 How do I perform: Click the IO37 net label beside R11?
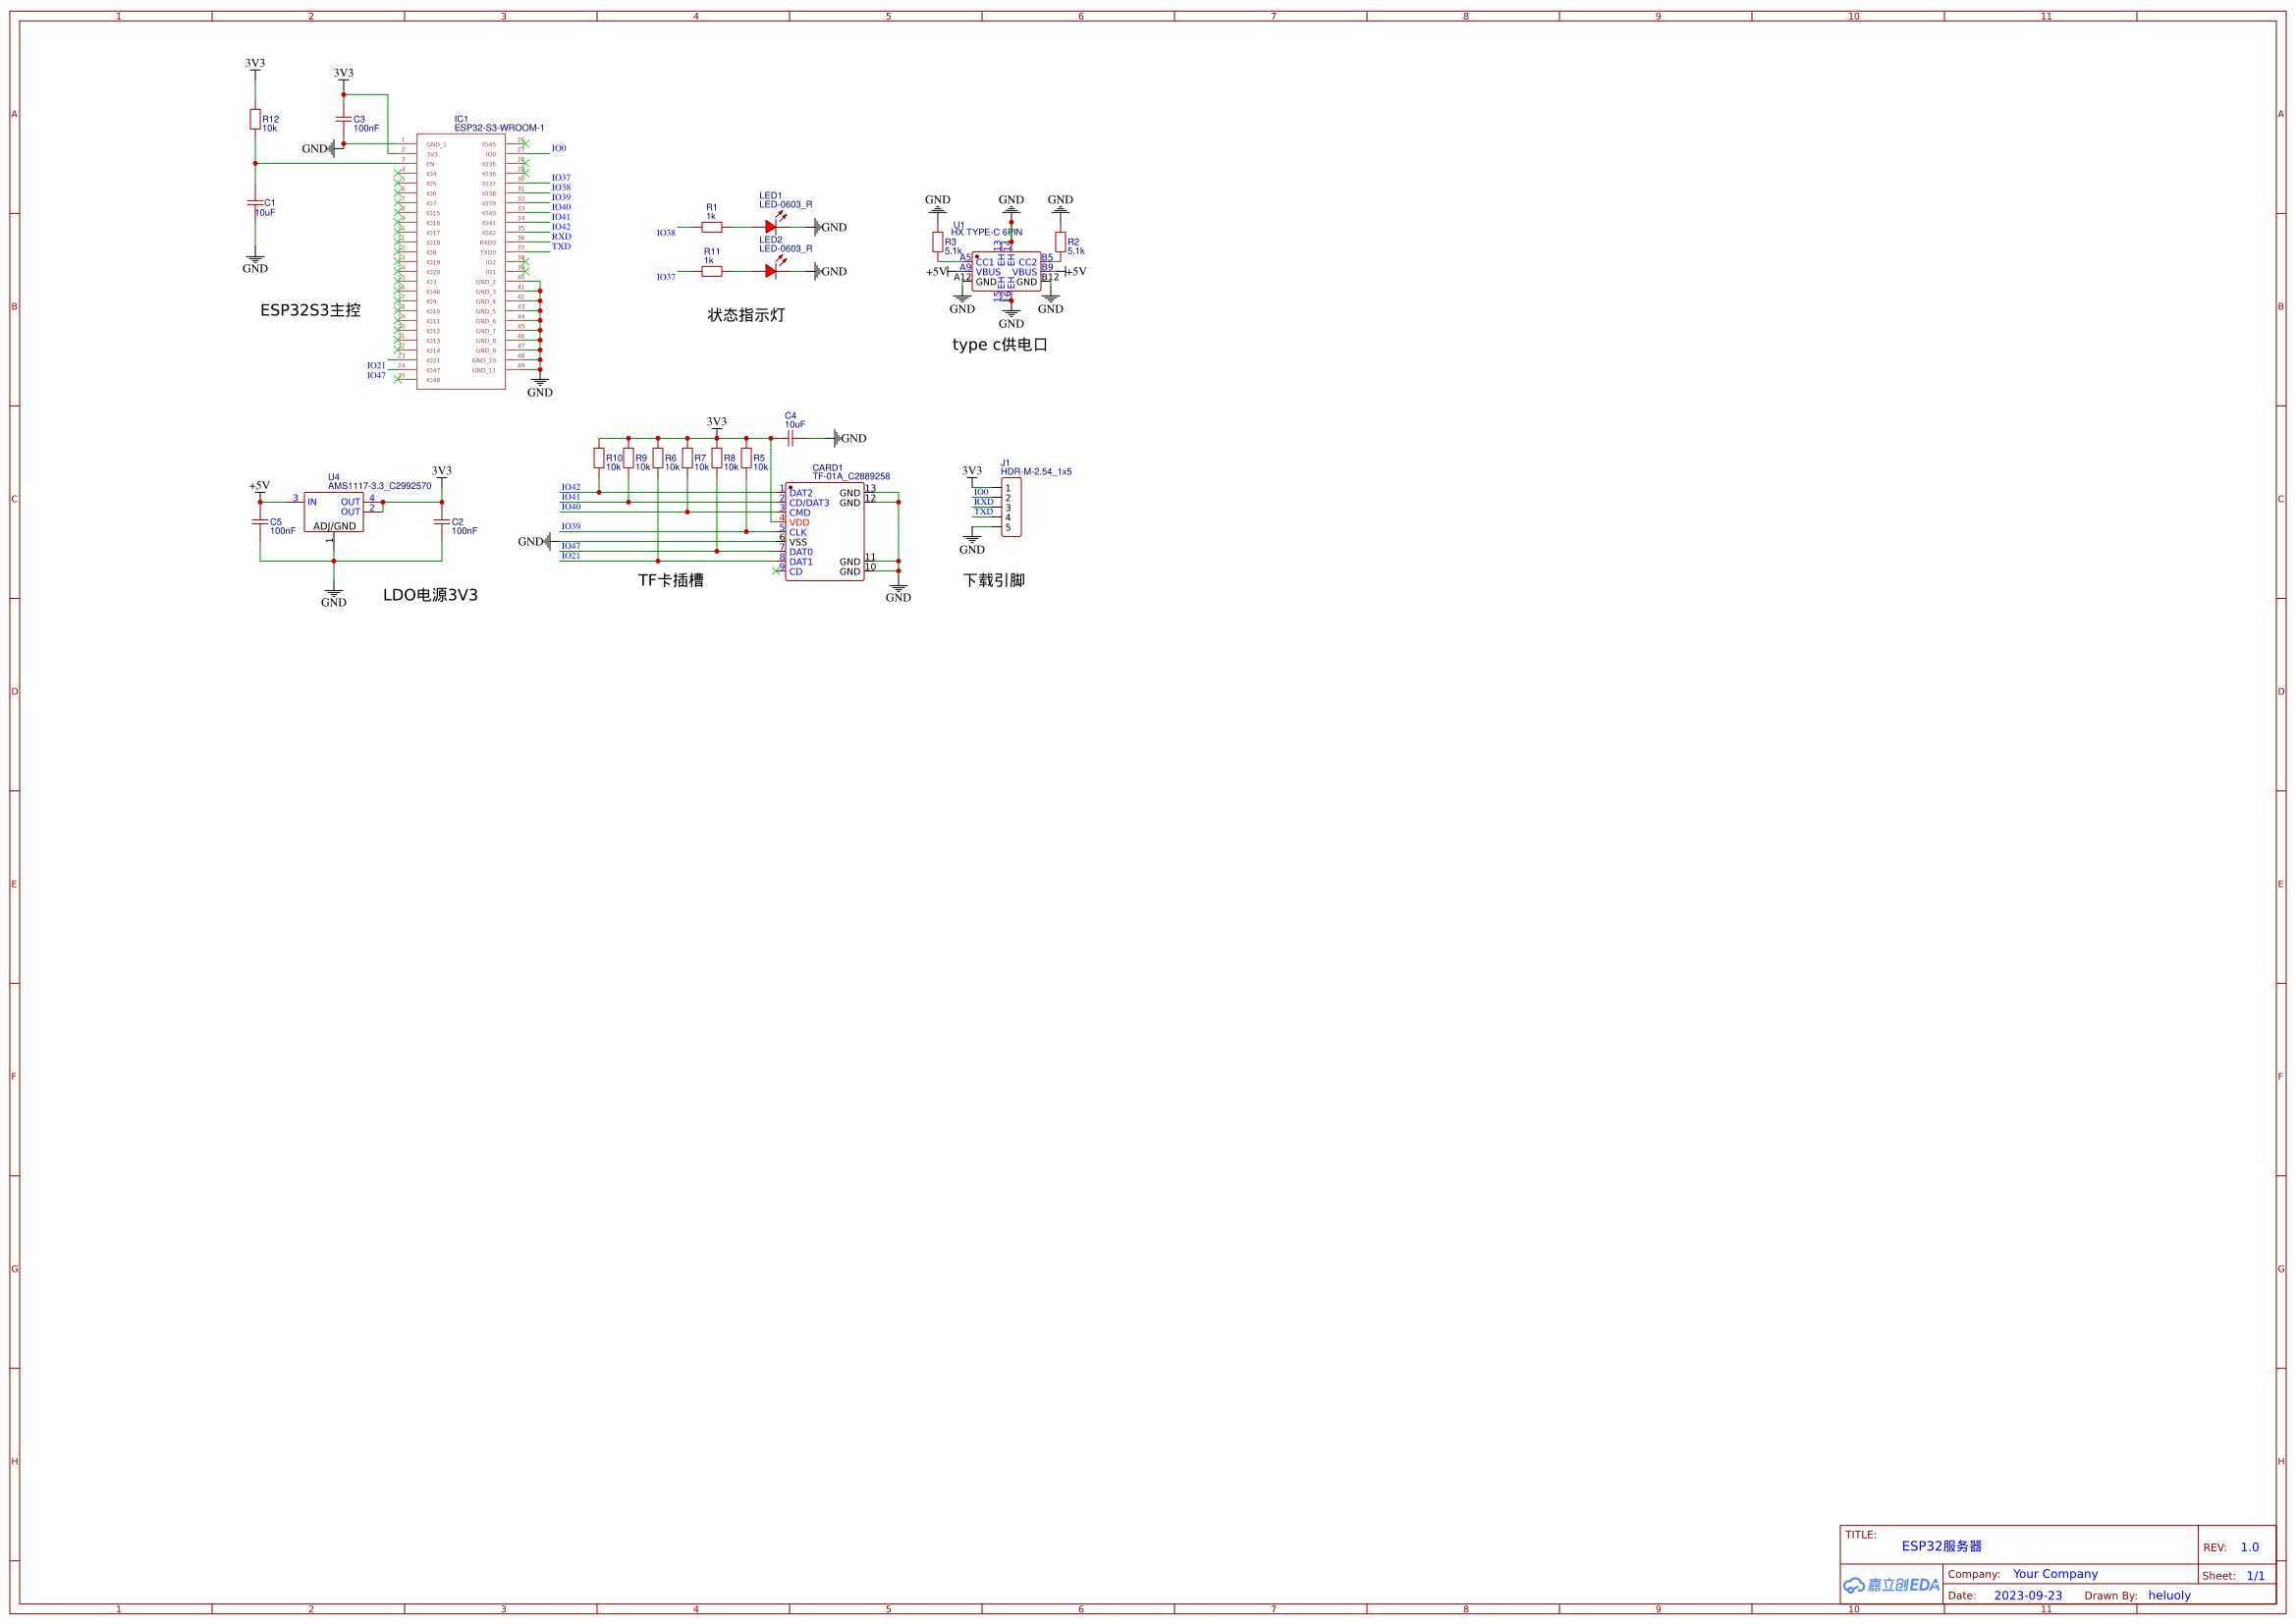click(x=666, y=277)
